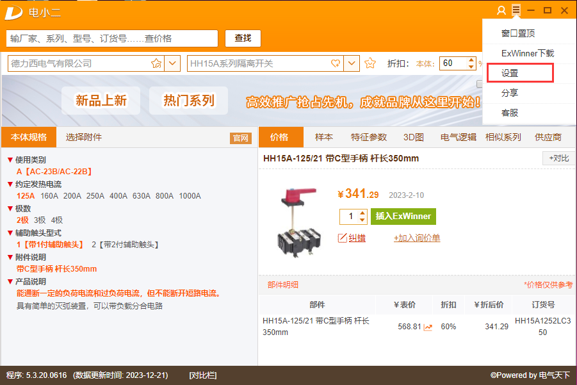577x385 pixels.
Task: Collapse the 约定发热电流 section
Action: [10, 184]
